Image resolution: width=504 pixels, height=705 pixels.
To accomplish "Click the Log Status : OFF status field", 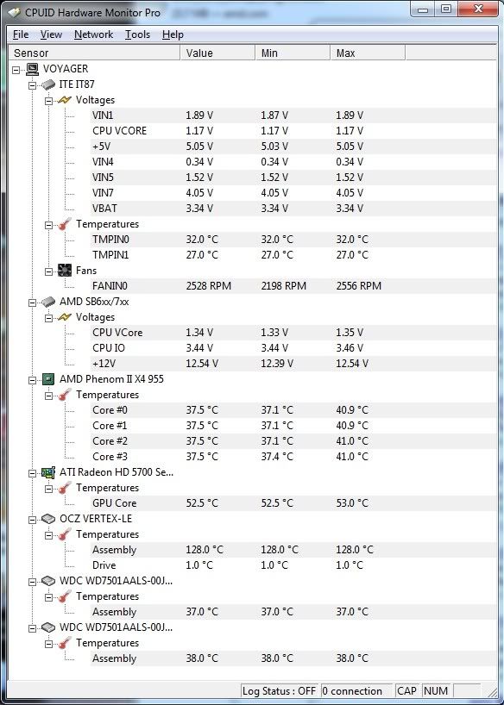I will (280, 691).
